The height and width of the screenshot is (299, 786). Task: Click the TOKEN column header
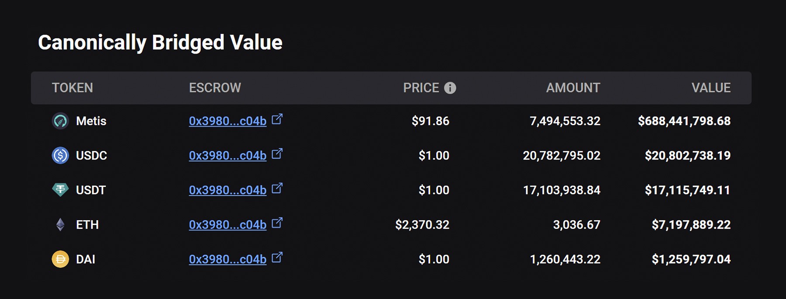pyautogui.click(x=72, y=88)
